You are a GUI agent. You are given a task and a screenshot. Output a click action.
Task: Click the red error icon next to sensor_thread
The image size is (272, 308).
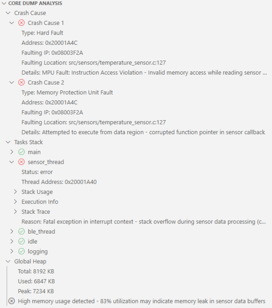click(21, 162)
